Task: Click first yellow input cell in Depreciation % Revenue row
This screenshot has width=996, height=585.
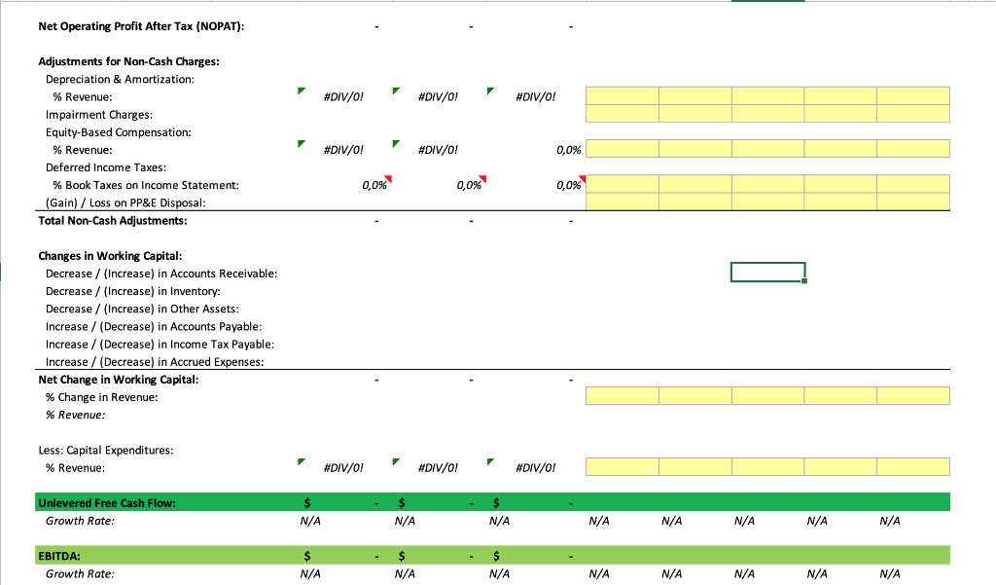Action: [622, 96]
